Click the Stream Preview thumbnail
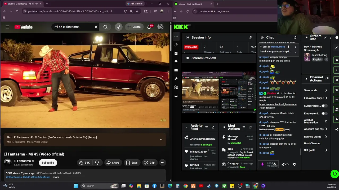Viewport: 339px width, 190px height. (x=219, y=93)
